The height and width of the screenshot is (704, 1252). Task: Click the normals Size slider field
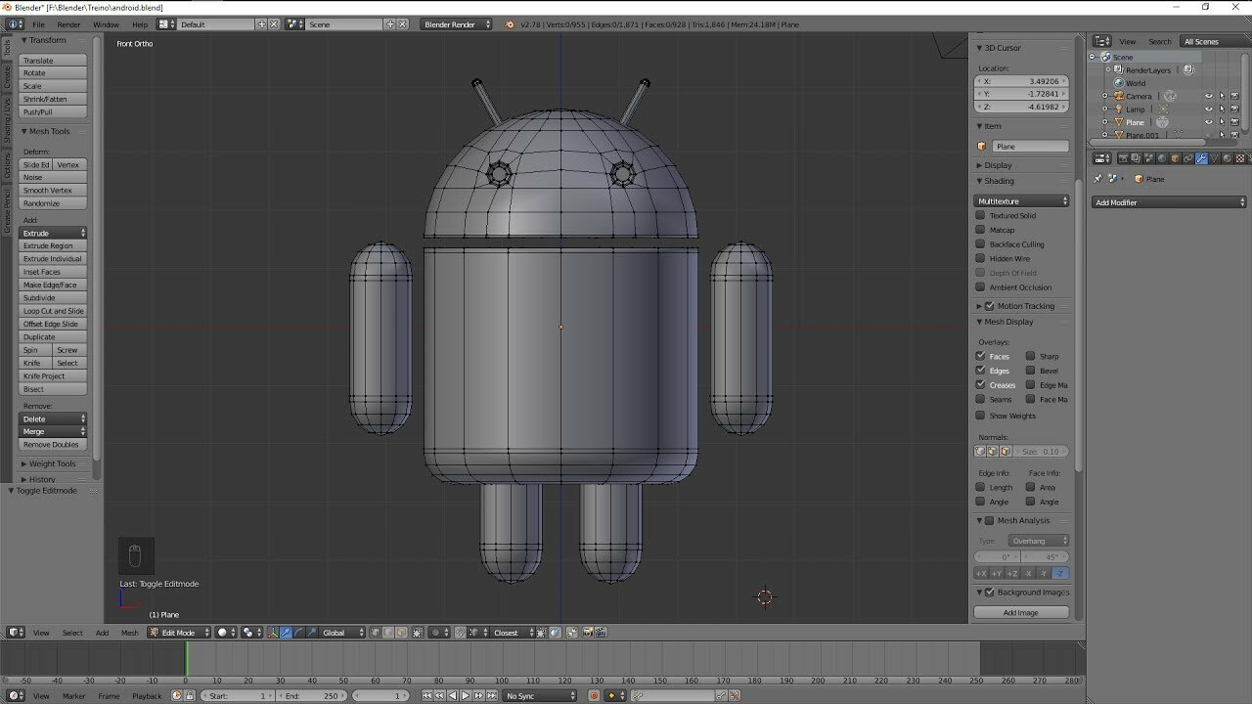1042,452
